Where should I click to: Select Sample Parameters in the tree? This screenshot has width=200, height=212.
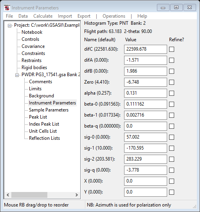click(49, 110)
